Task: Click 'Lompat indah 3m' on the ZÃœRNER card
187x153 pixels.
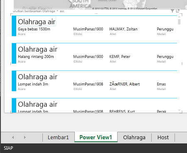Action: 33,84
